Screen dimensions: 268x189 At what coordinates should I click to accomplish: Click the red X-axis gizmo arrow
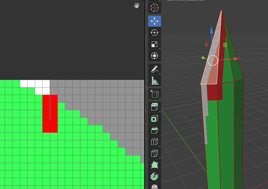tap(236, 59)
